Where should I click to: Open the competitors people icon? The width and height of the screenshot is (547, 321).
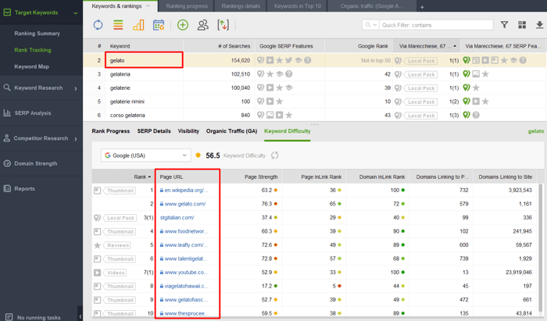(x=202, y=25)
